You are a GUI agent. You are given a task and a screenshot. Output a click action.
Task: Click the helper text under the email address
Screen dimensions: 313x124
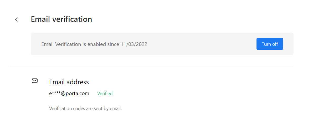[x=85, y=109]
